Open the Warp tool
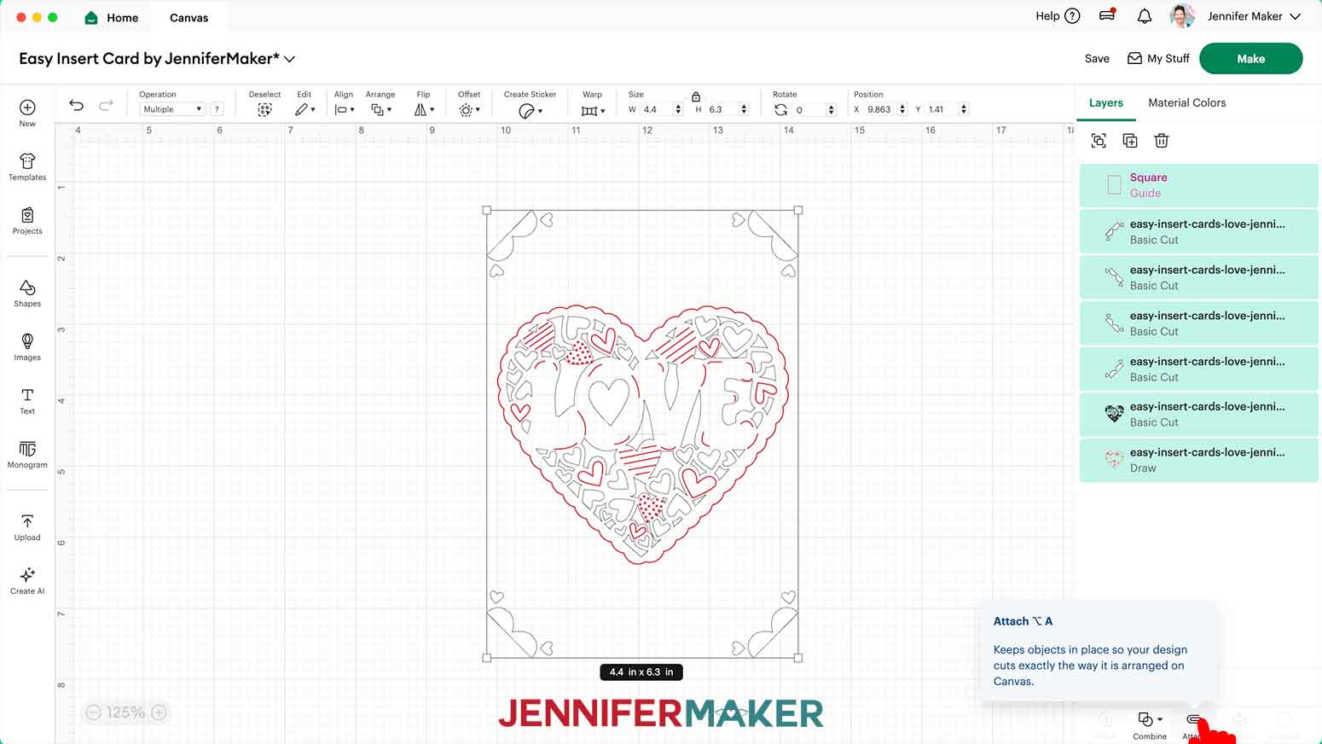Viewport: 1322px width, 744px height. [x=592, y=111]
